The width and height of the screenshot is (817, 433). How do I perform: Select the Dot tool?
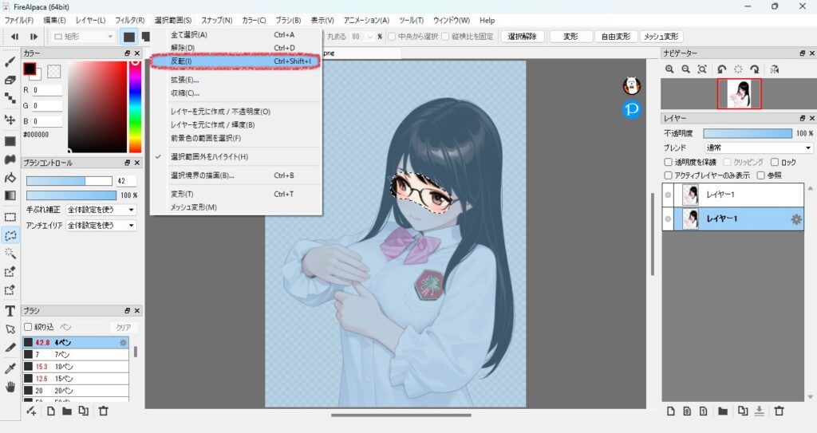10,98
